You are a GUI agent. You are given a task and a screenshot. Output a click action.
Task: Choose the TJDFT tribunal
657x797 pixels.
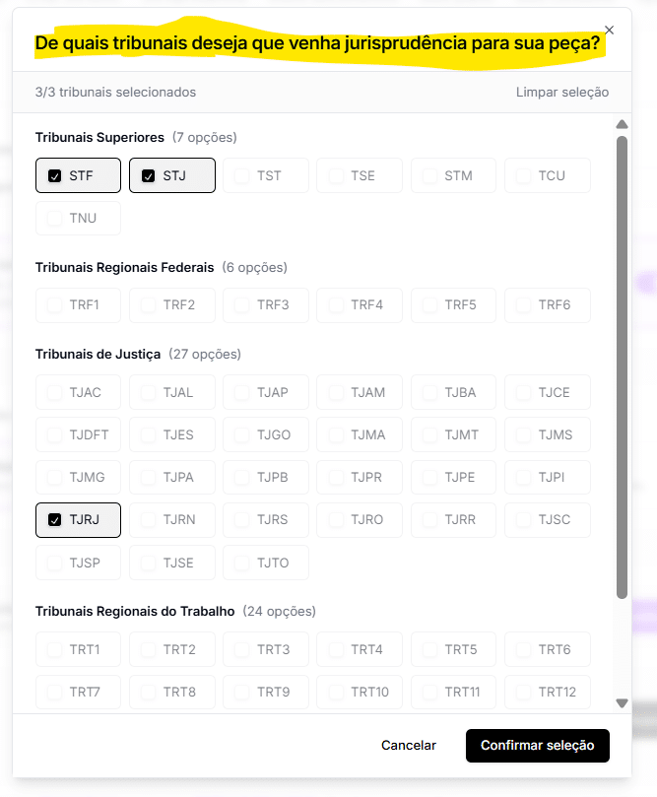(55, 434)
